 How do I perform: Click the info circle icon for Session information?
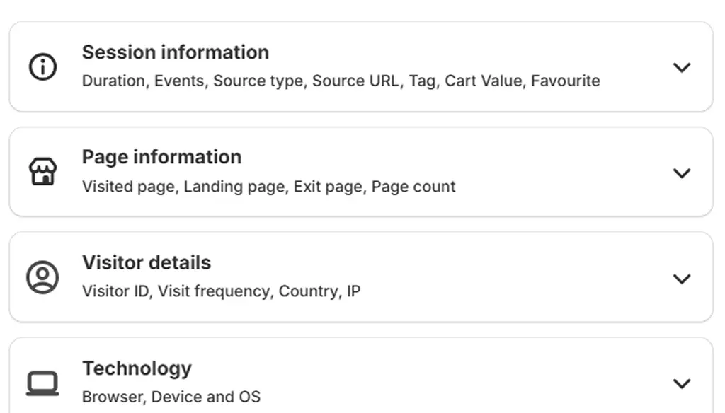tap(42, 67)
